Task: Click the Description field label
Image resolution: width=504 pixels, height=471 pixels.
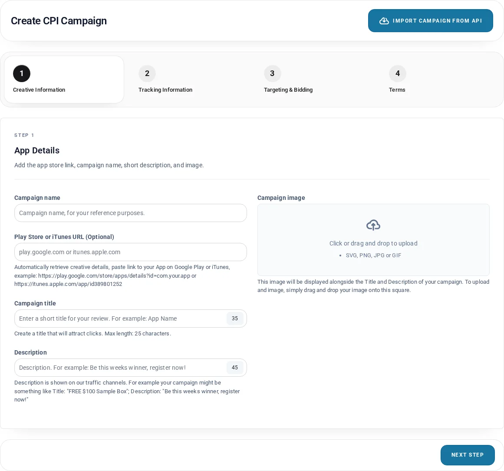Action: (30, 353)
